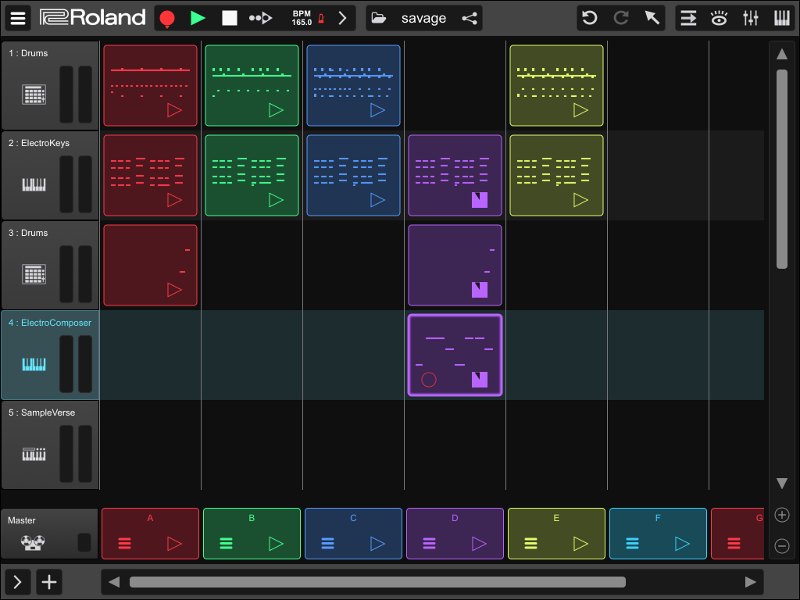Expand the bottom-left chevron panel
Image resolution: width=800 pixels, height=600 pixels.
tap(17, 581)
